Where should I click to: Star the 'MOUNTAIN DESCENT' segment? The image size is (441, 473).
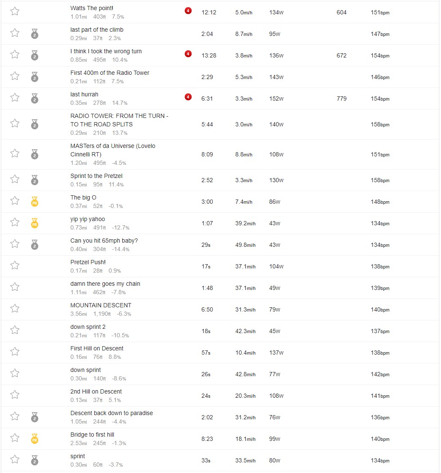[15, 308]
